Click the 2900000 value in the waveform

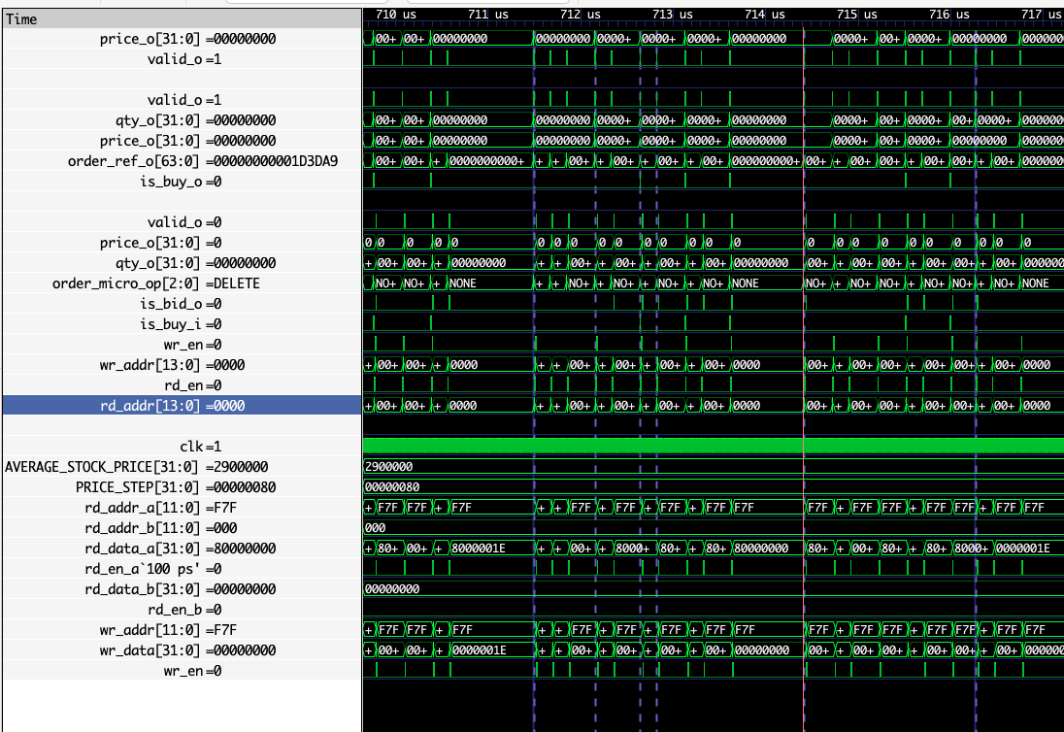click(388, 467)
